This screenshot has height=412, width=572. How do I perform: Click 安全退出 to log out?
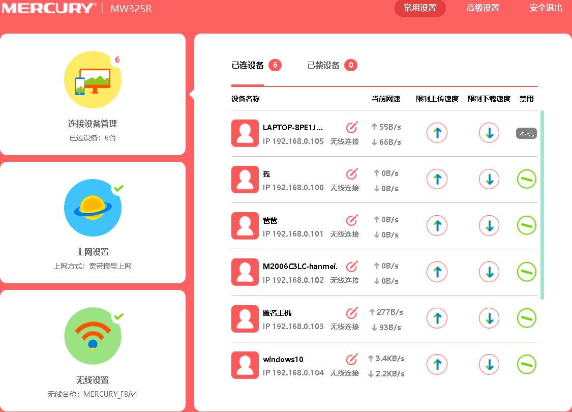click(547, 8)
